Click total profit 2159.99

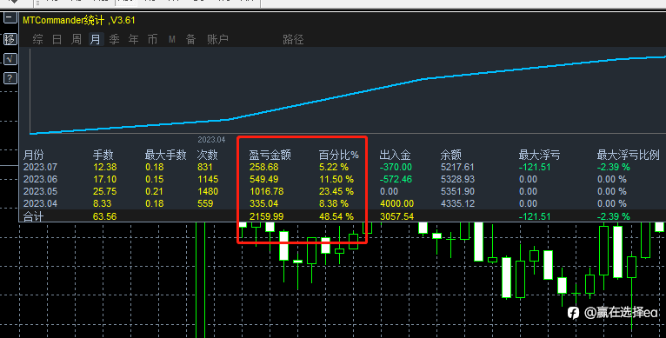[x=267, y=216]
